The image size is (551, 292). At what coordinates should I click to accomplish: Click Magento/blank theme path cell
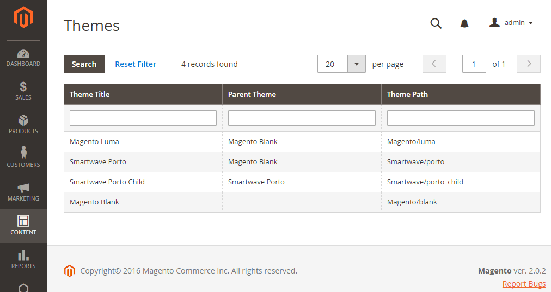pyautogui.click(x=461, y=202)
